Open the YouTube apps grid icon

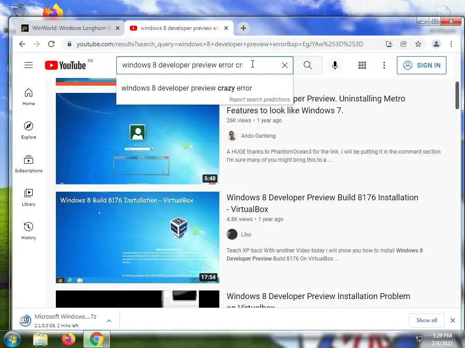[x=362, y=65]
